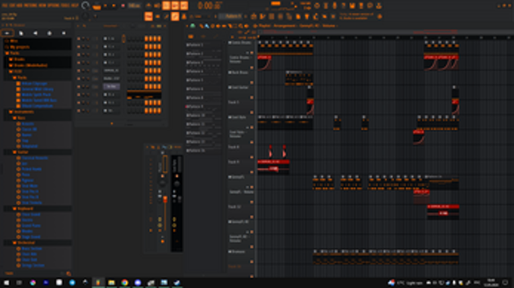Mute the Track 8 playlist track
The image size is (514, 288).
(252, 157)
